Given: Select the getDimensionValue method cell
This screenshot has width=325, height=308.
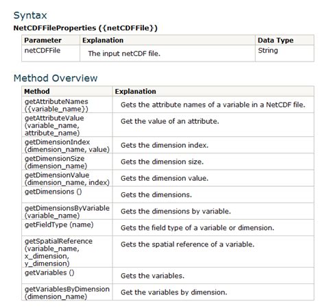Looking at the screenshot, I should coord(67,179).
